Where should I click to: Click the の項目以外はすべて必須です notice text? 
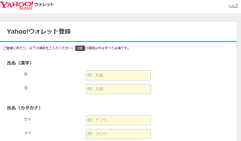(x=107, y=48)
